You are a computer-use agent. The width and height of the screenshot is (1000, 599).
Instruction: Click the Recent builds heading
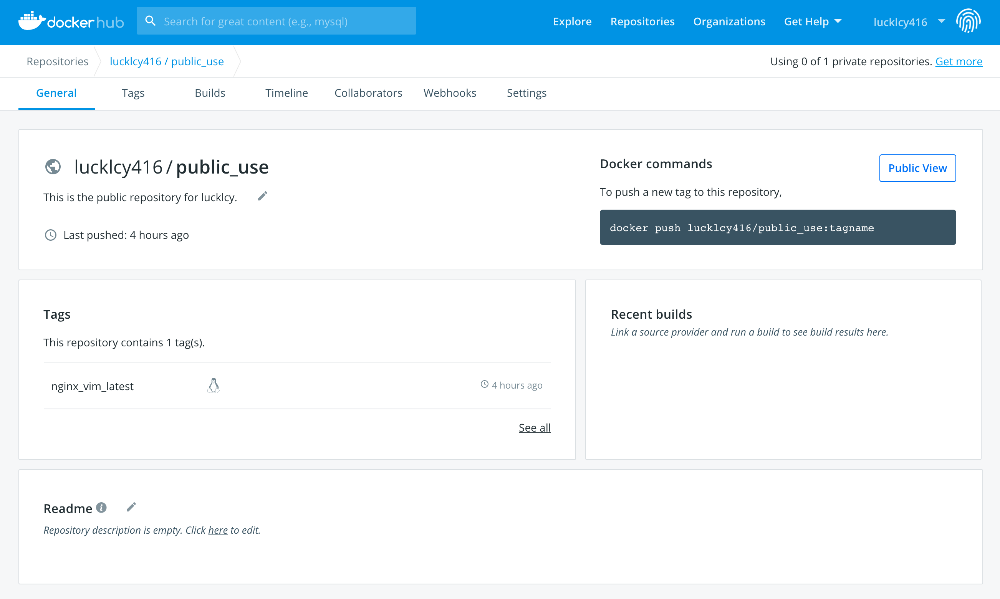(x=651, y=314)
